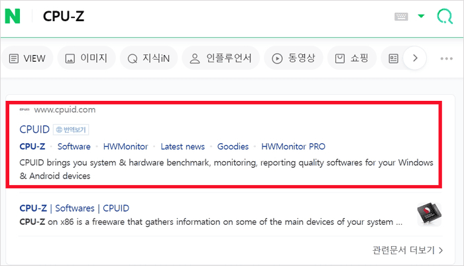The width and height of the screenshot is (464, 266).
Task: Click 관련문서 더보기 to see more documents
Action: [x=408, y=250]
